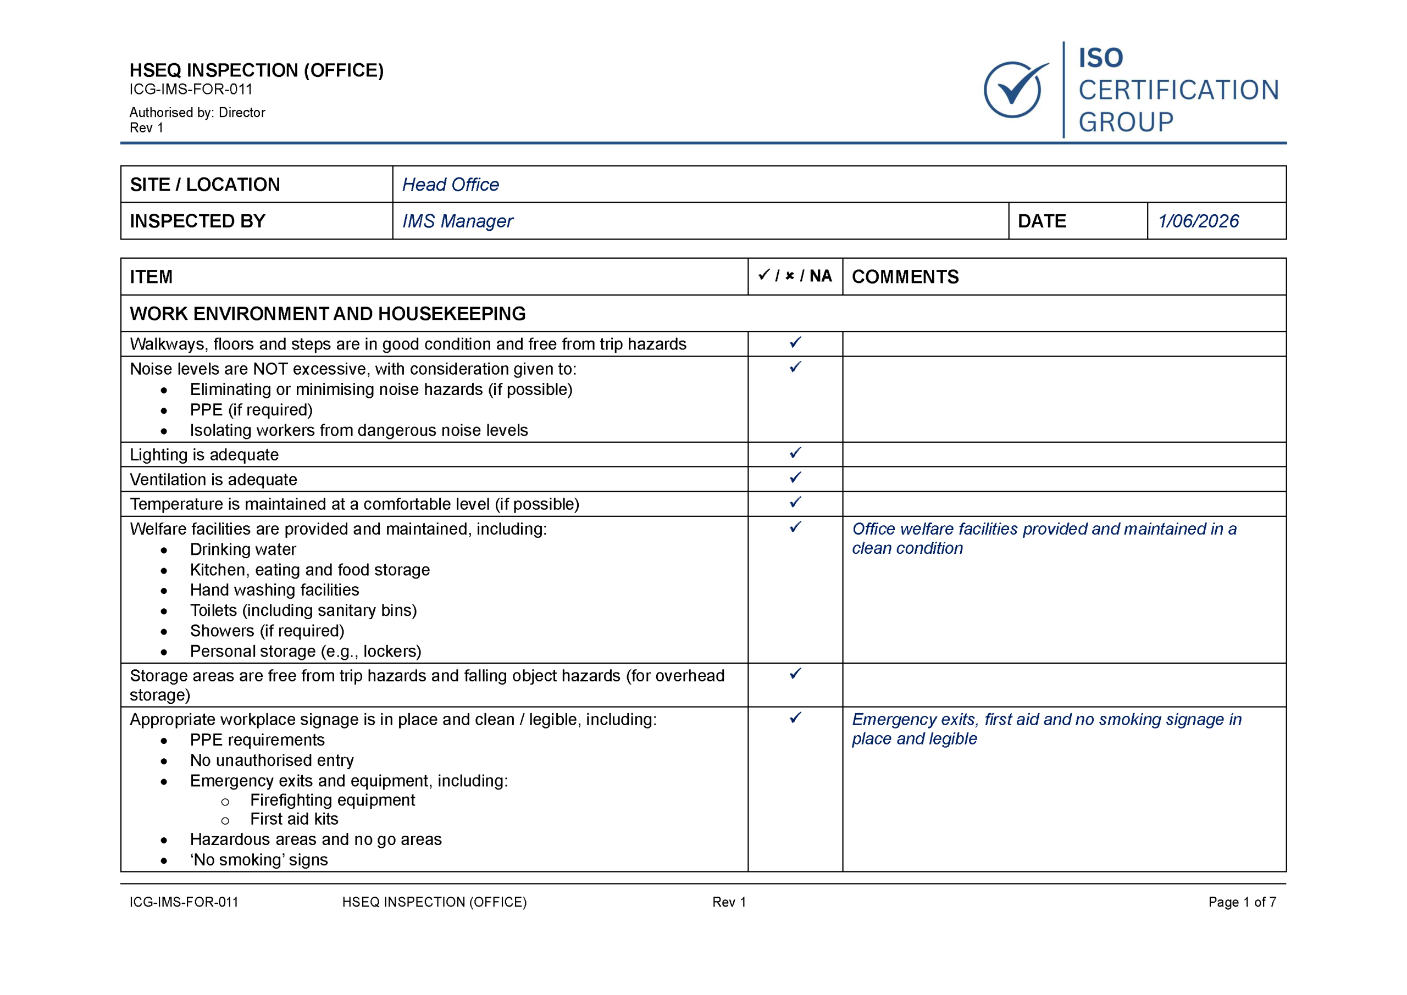Click the 'Drinking water' bullet item
Viewport: 1407px width, 995px height.
point(243,549)
